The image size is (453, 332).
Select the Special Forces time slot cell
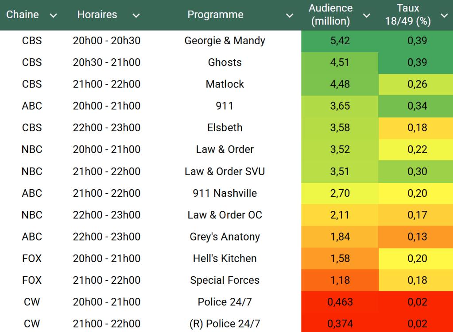click(106, 280)
